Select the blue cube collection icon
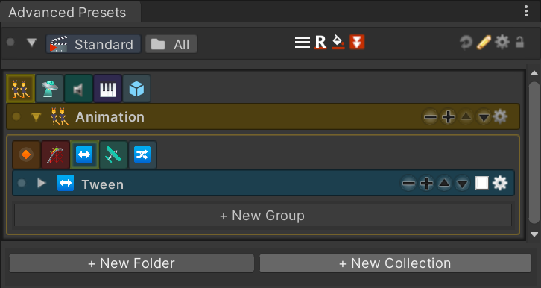The height and width of the screenshot is (288, 541). [x=136, y=89]
